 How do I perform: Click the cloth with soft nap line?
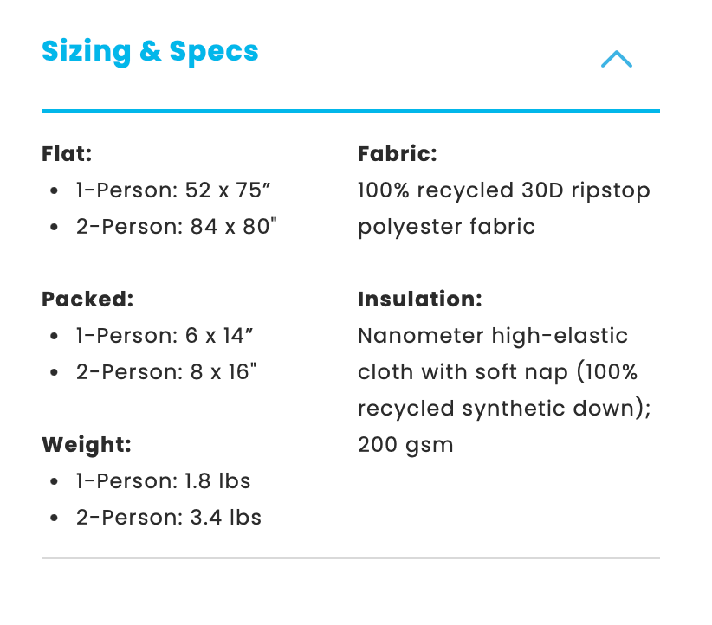tap(497, 372)
